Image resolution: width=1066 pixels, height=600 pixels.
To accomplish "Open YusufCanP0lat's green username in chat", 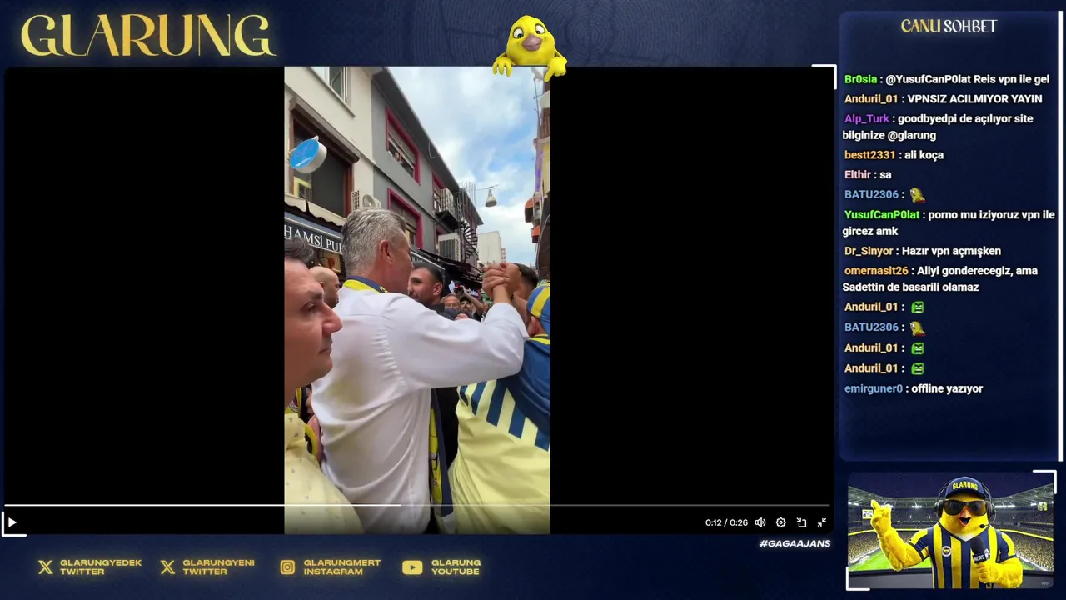I will [x=882, y=214].
